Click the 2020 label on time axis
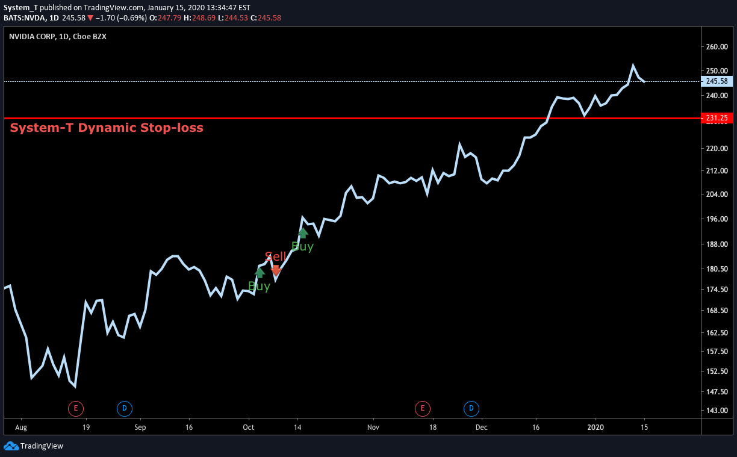 tap(596, 427)
